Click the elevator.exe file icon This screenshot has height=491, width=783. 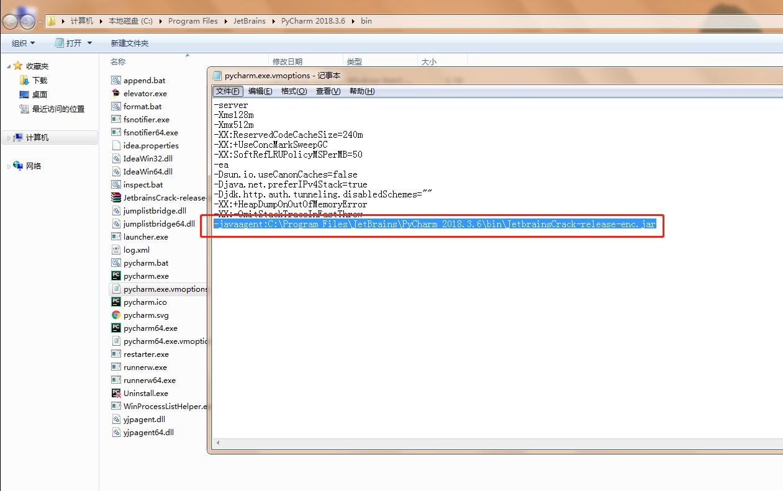point(116,93)
